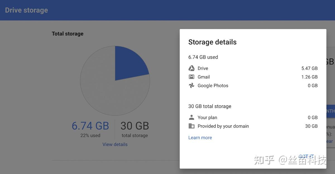Click the Drive storage header title
The width and height of the screenshot is (335, 174).
tap(27, 10)
